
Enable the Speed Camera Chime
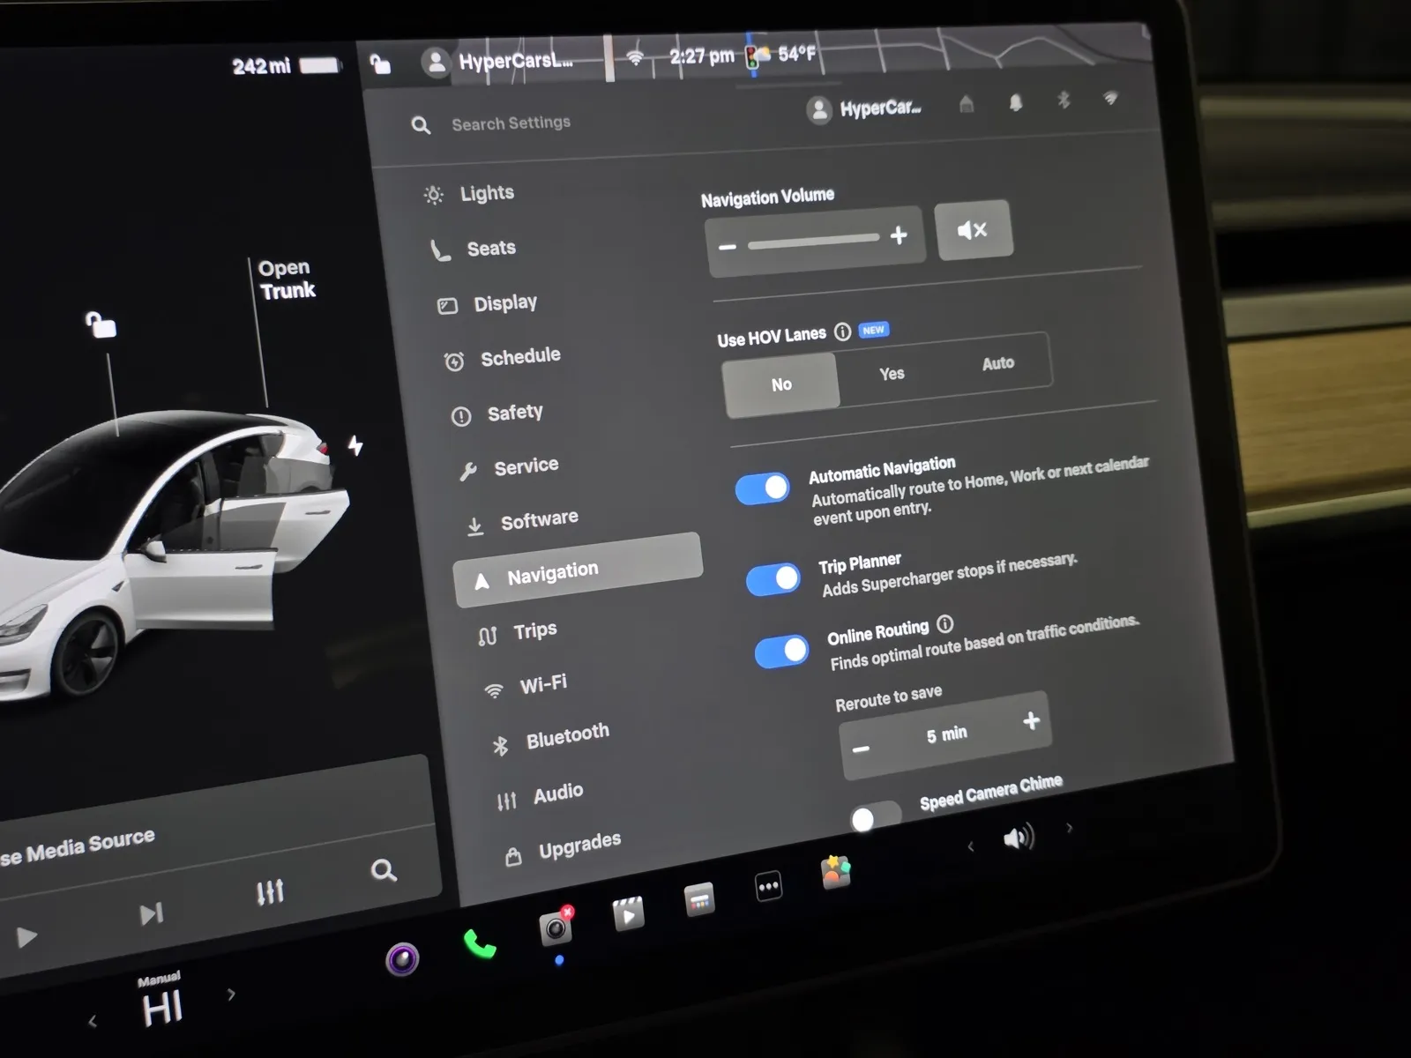tap(875, 817)
